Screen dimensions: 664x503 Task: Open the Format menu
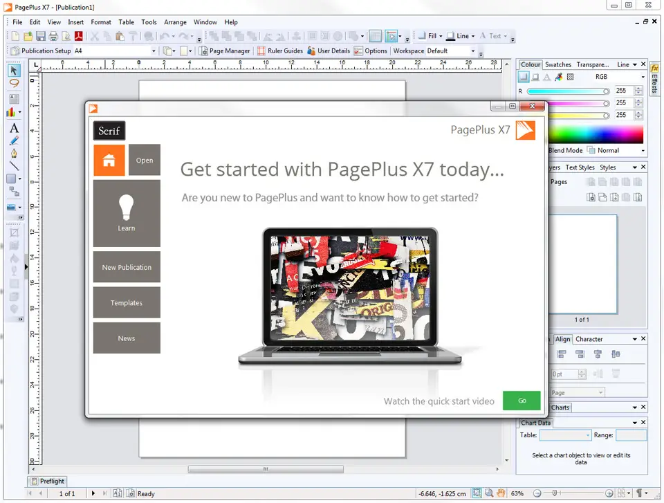(x=101, y=22)
